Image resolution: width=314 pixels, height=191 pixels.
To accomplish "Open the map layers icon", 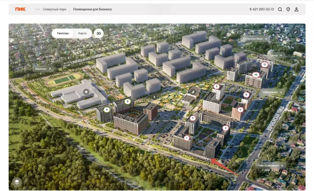I will tap(17, 182).
